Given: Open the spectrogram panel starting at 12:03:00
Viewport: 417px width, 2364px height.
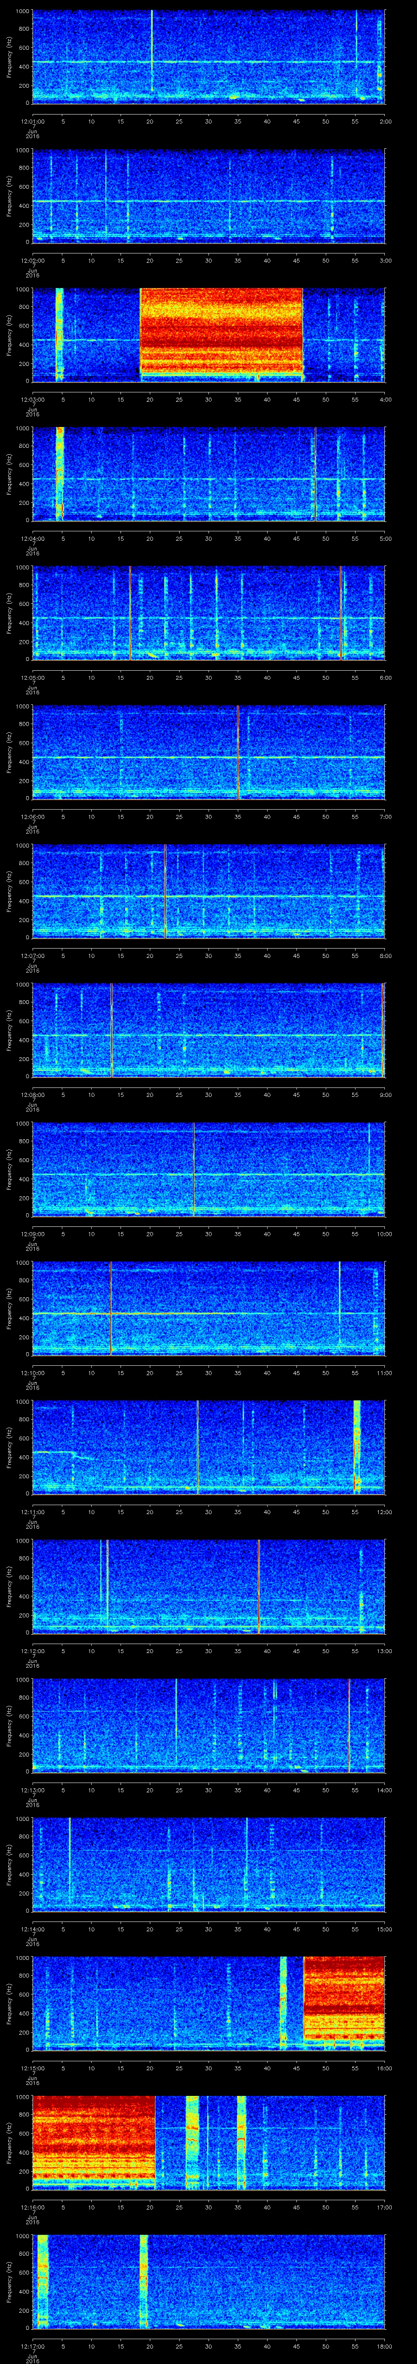Looking at the screenshot, I should pos(209,335).
